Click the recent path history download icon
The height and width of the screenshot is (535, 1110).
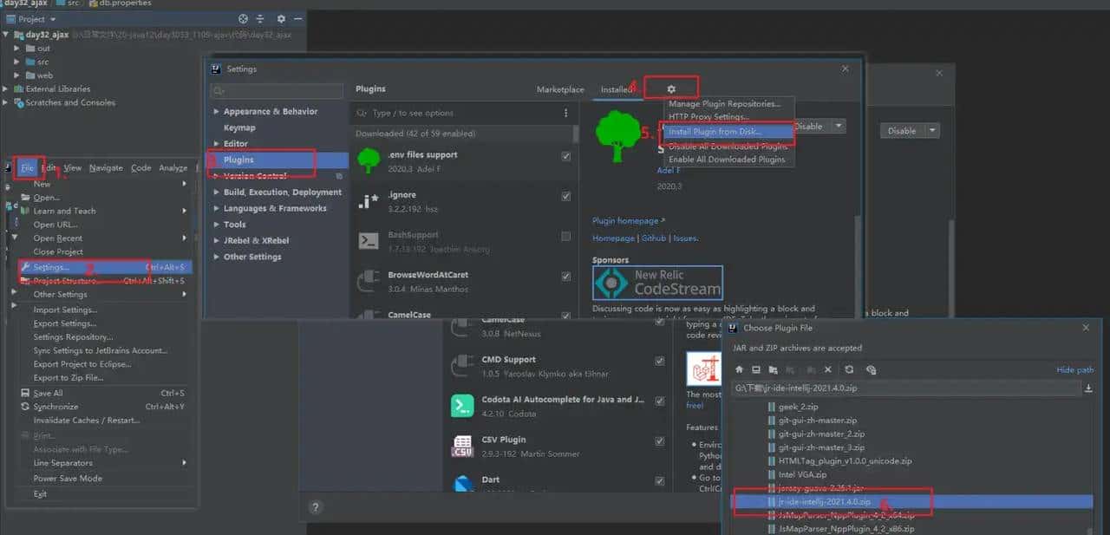click(1088, 388)
